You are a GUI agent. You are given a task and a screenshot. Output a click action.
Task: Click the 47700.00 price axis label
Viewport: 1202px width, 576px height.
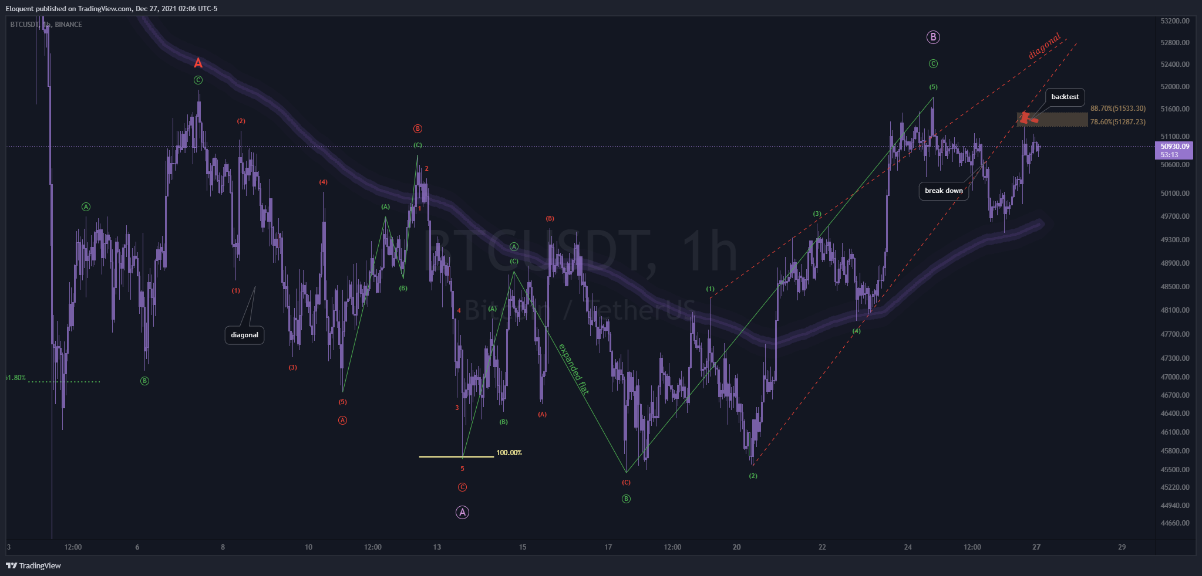[1175, 334]
